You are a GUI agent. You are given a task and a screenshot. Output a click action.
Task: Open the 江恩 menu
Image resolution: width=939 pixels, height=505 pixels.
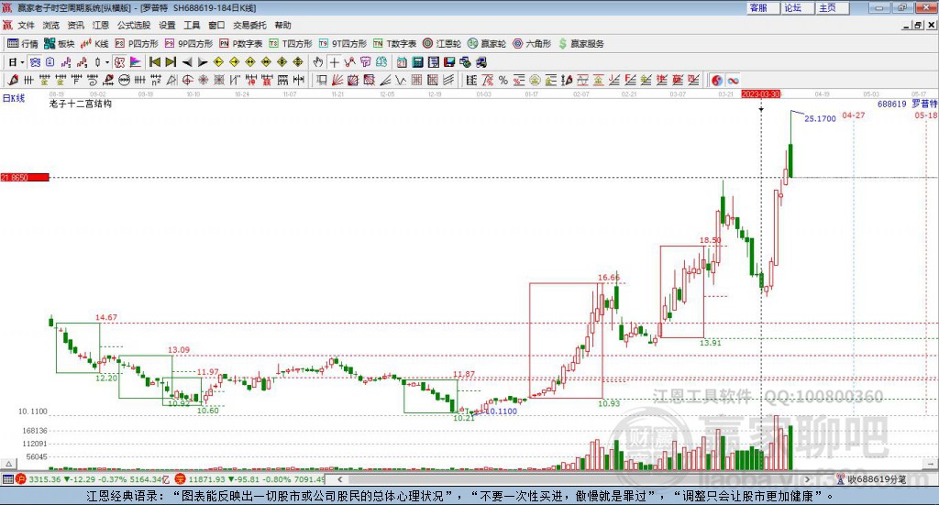click(101, 25)
